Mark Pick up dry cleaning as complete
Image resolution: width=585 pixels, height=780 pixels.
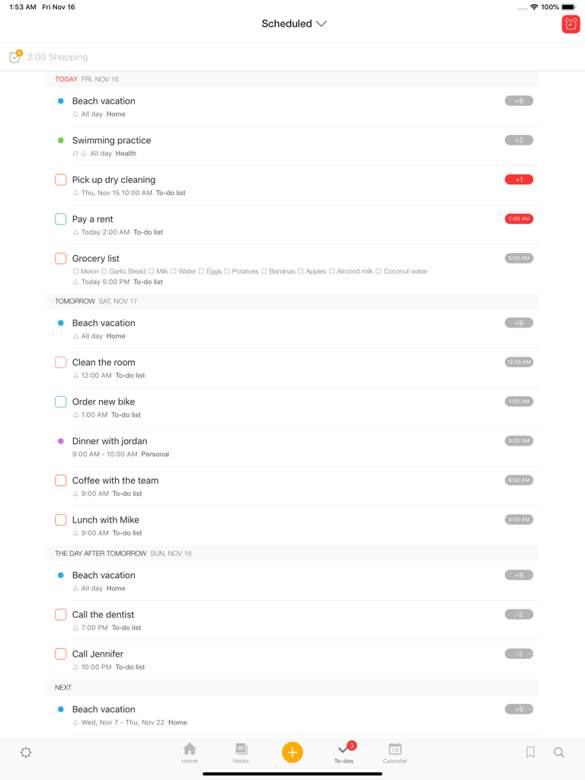(x=60, y=179)
